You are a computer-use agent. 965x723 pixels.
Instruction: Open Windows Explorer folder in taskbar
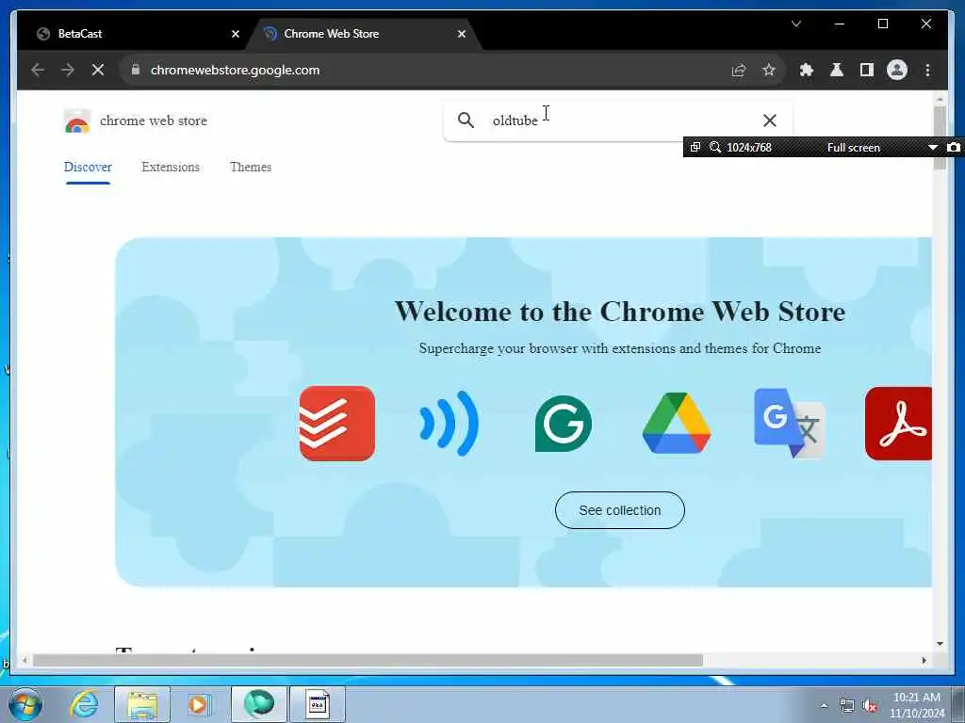[142, 704]
